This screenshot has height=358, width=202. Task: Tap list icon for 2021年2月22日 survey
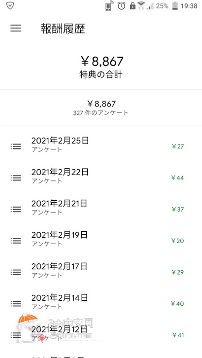point(16,178)
